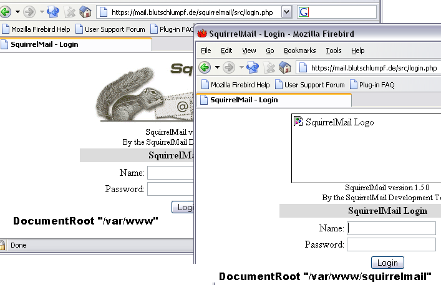Click Name field in rear window

(170, 173)
